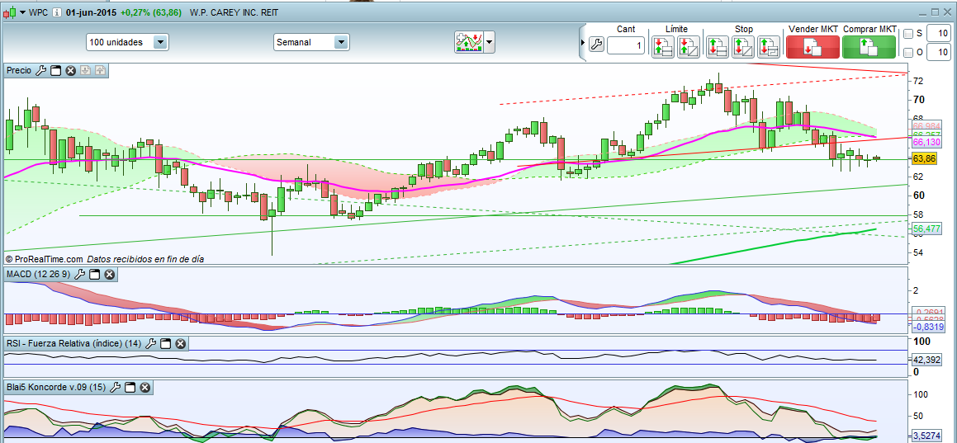Click the -0,8319 MACD value label
Screen dimensions: 957x443
[928, 327]
